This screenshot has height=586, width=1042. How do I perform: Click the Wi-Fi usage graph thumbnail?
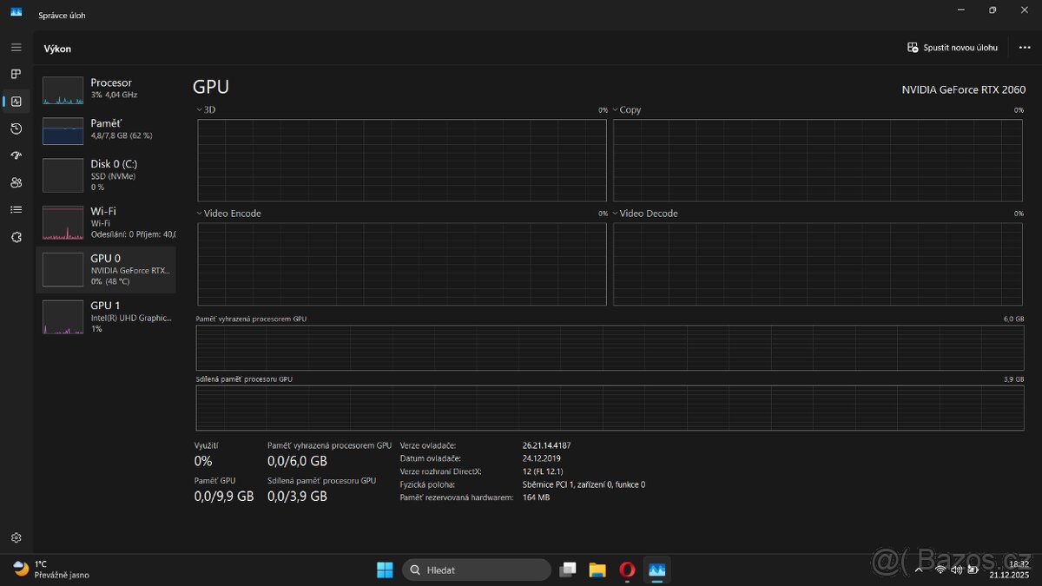click(x=63, y=223)
